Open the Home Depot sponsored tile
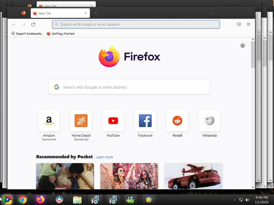This screenshot has height=205, width=274. [81, 121]
